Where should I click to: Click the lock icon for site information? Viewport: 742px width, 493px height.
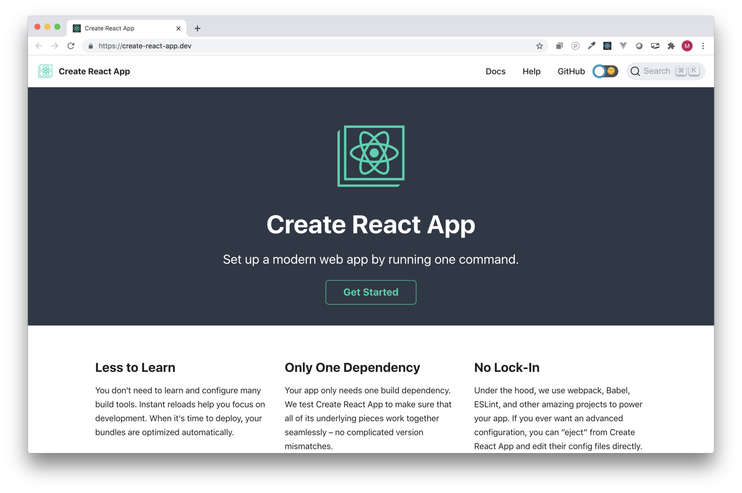[91, 46]
